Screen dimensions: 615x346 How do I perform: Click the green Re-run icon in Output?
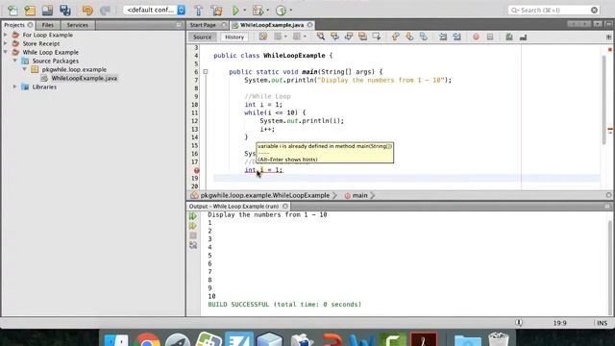click(x=192, y=216)
